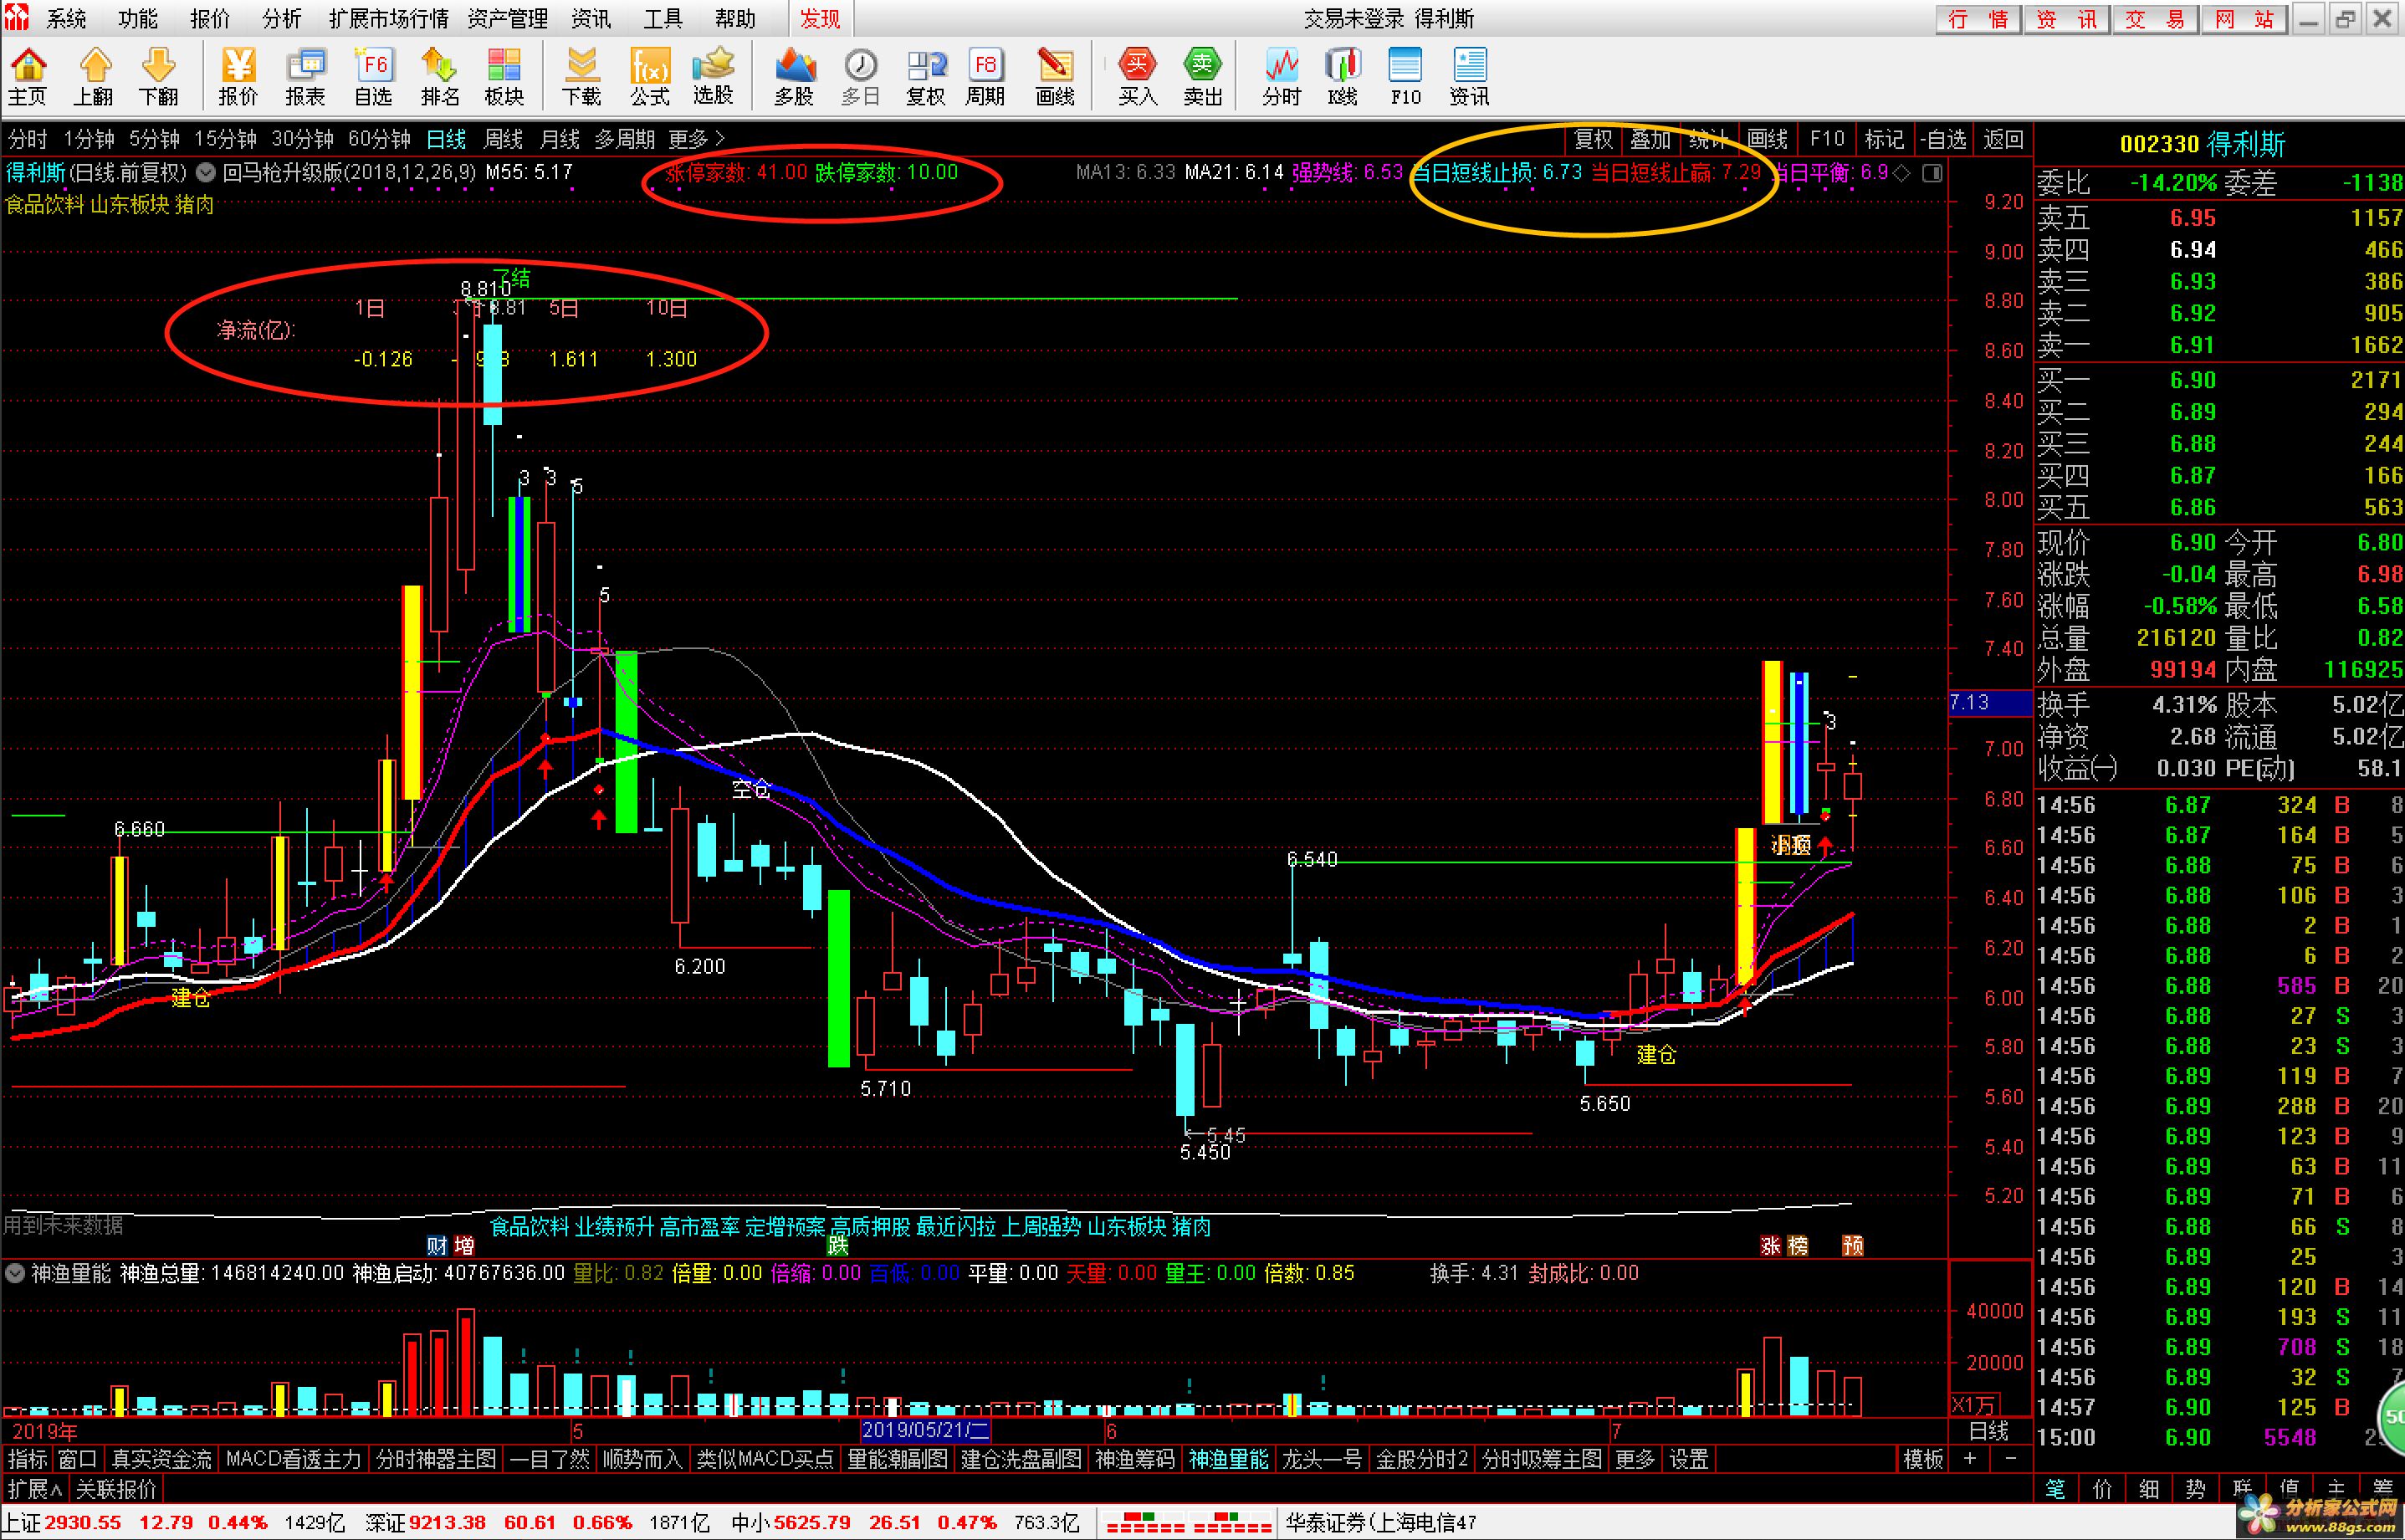Expand 更多 > in the period bar
2405x1540 pixels.
click(x=696, y=139)
